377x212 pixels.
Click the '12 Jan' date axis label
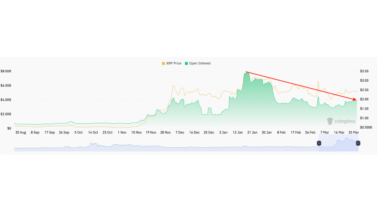coord(238,132)
